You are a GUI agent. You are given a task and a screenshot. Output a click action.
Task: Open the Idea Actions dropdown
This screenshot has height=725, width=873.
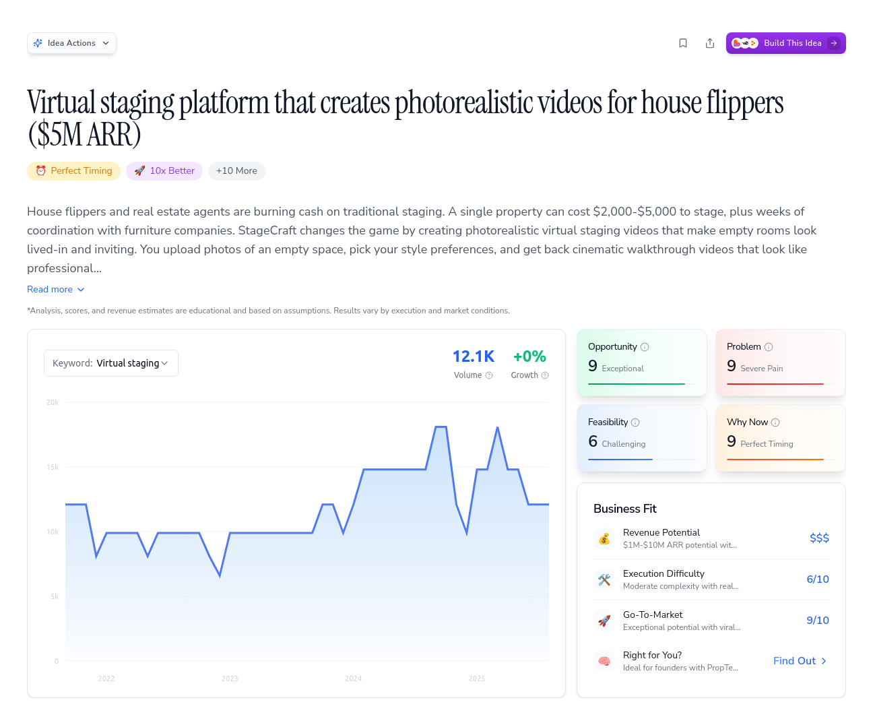point(71,42)
